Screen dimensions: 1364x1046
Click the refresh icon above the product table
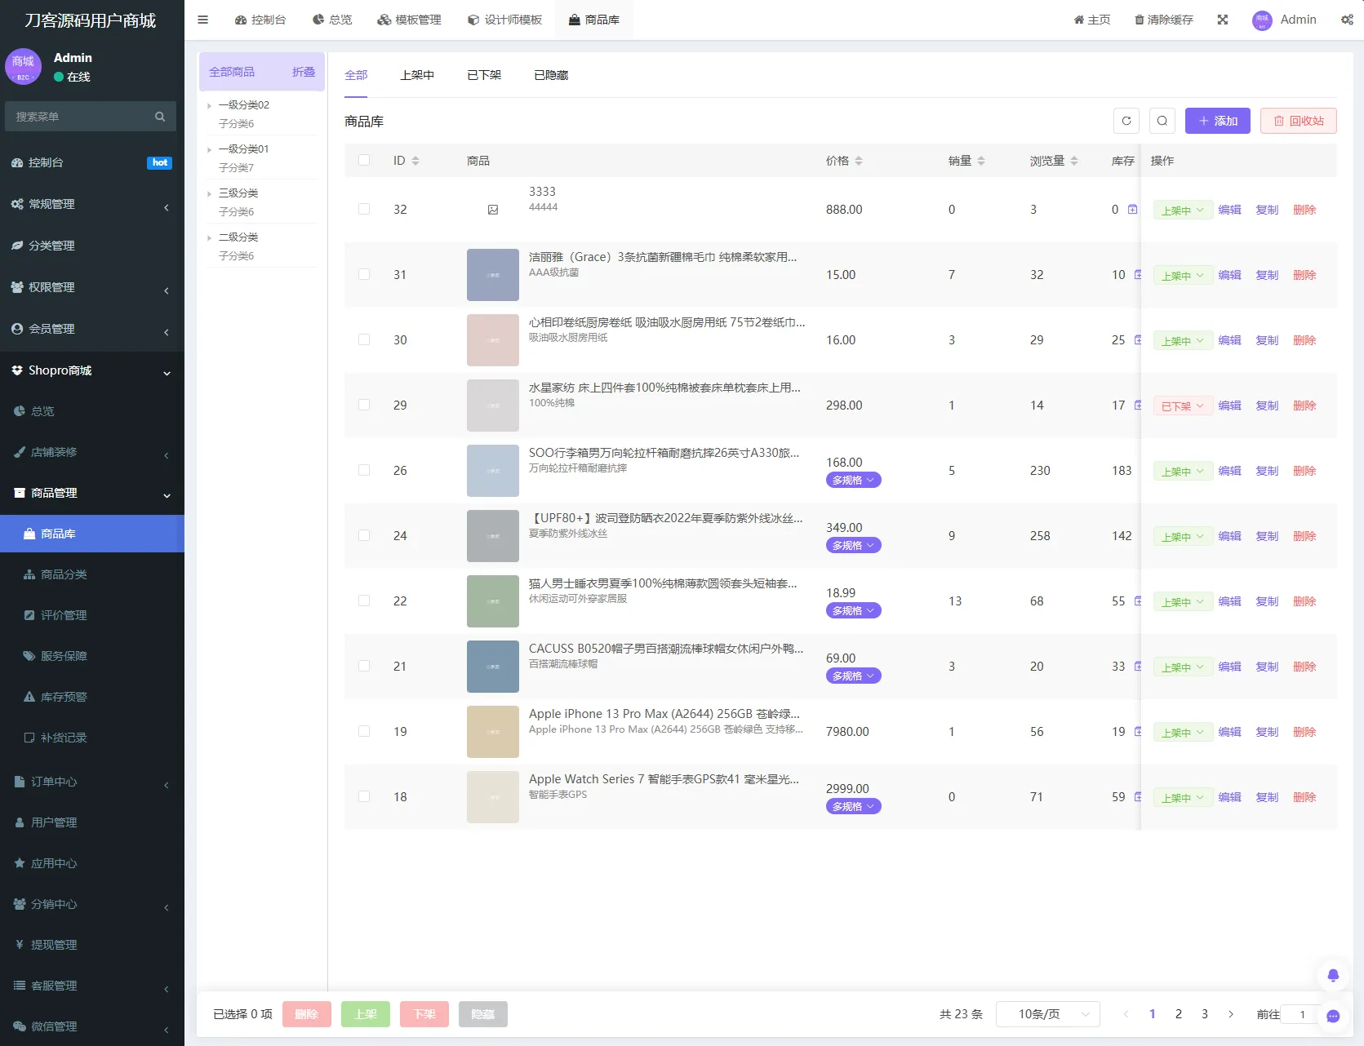click(1126, 121)
